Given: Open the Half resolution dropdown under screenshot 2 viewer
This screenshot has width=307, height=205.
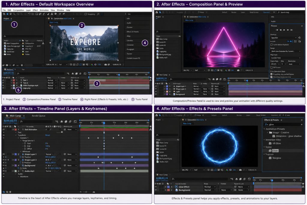Looking at the screenshot, I should tap(200, 70).
